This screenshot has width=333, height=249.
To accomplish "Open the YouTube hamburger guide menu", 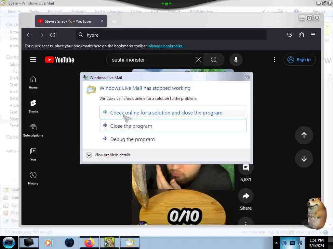I will (x=33, y=60).
